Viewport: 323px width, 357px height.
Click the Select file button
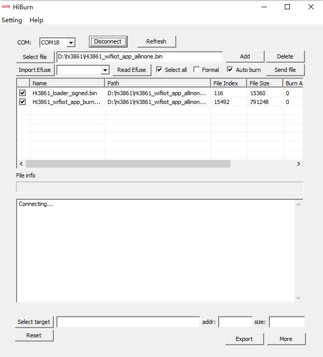(35, 57)
